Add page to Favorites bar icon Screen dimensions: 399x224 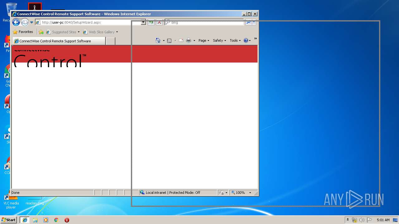point(41,32)
